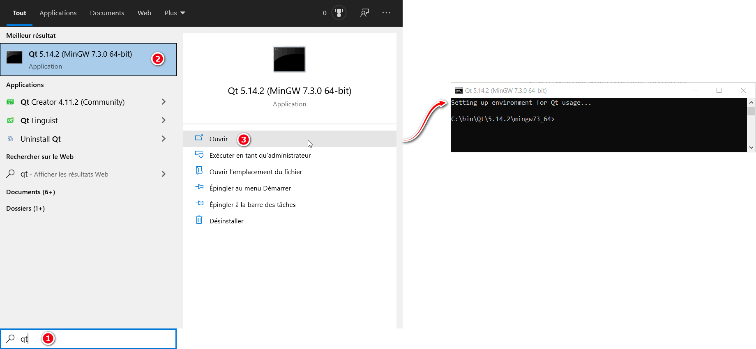Click the rewards trophy icon

[339, 13]
